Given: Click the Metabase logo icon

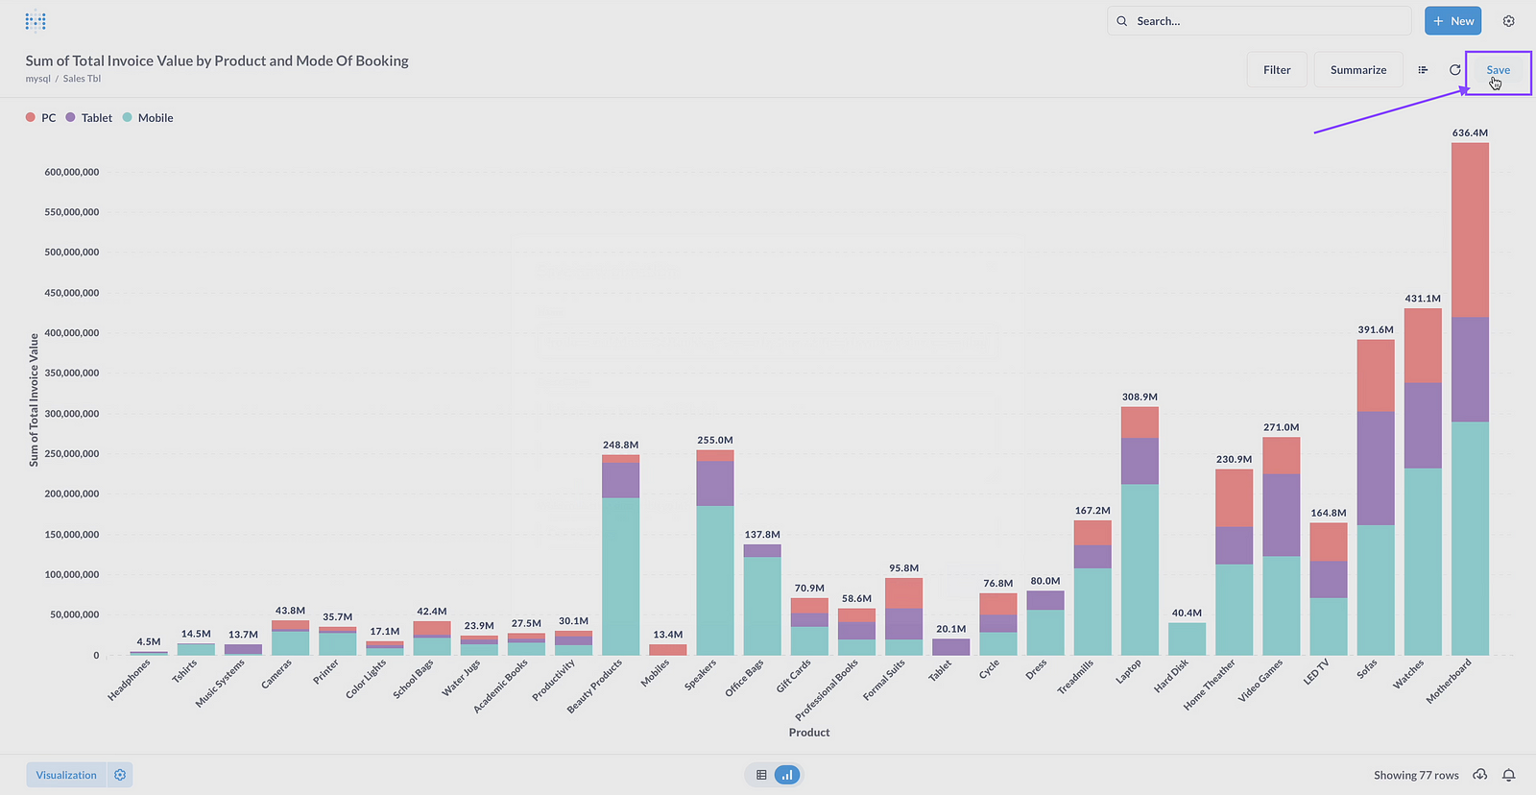Looking at the screenshot, I should pyautogui.click(x=36, y=21).
